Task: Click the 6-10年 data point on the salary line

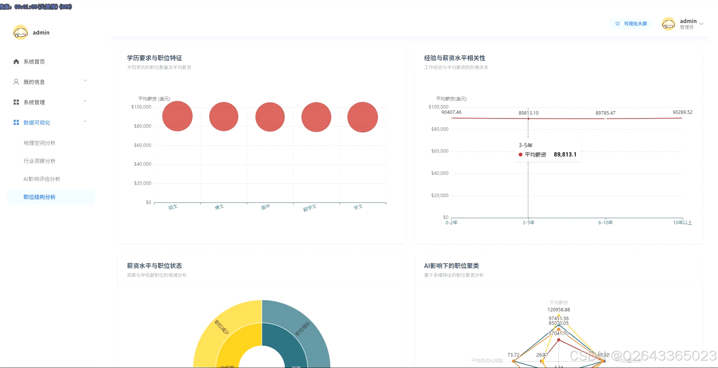Action: (x=606, y=119)
